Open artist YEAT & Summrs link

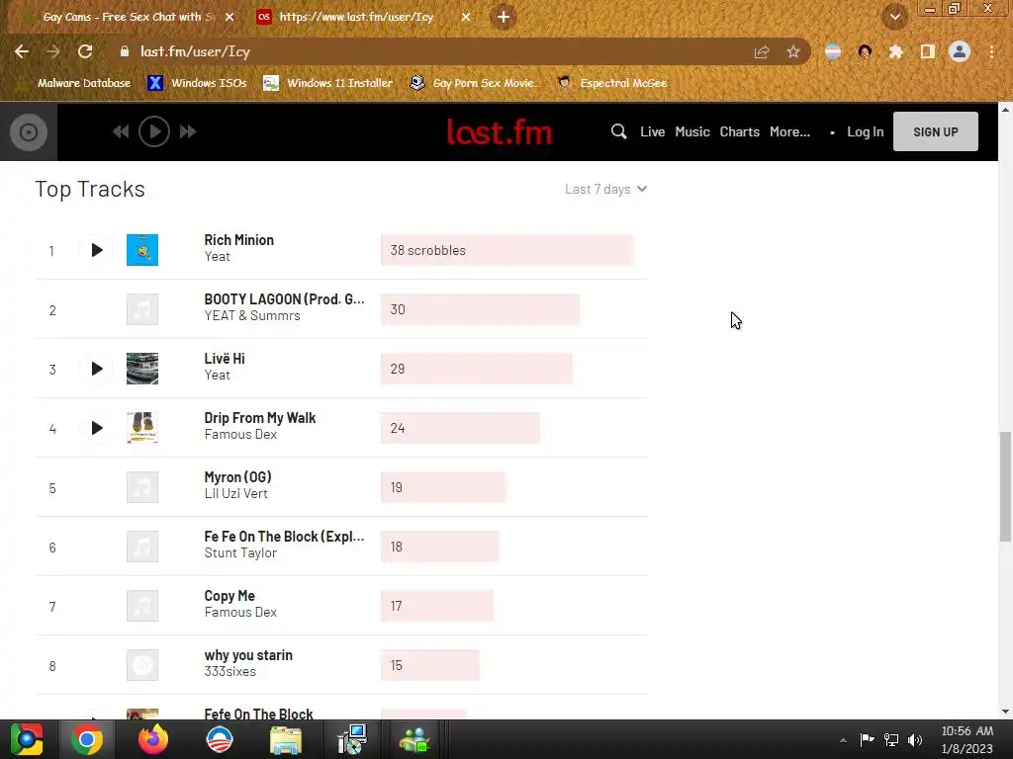252,315
